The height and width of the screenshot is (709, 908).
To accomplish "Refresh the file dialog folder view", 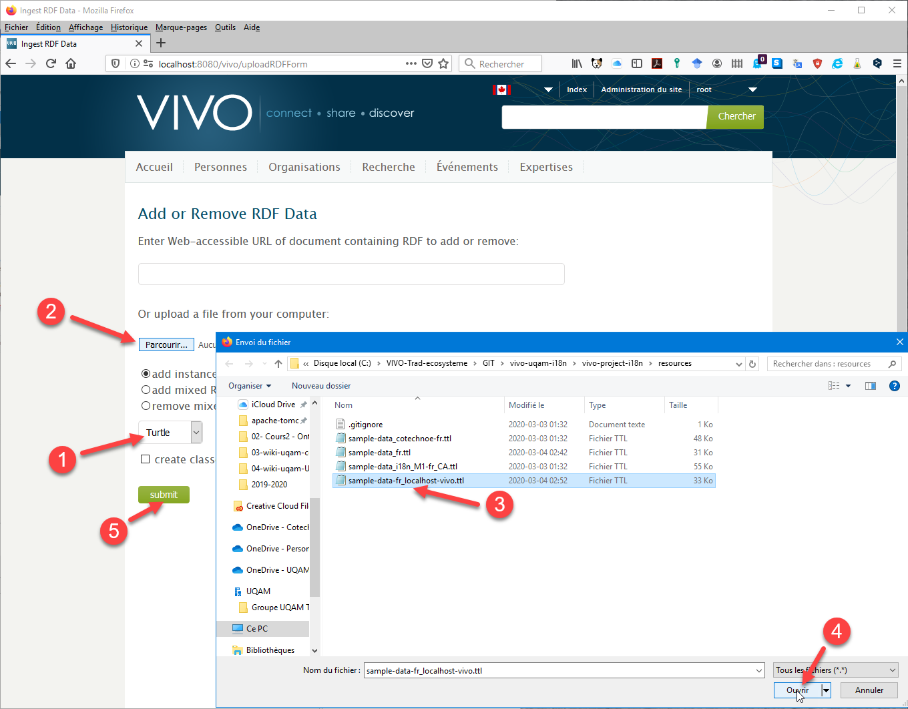I will pyautogui.click(x=752, y=364).
